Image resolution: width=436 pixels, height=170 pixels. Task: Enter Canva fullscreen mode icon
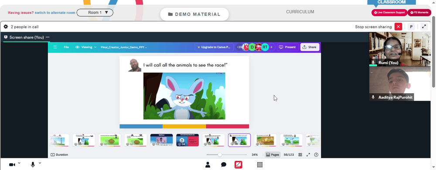[308, 155]
